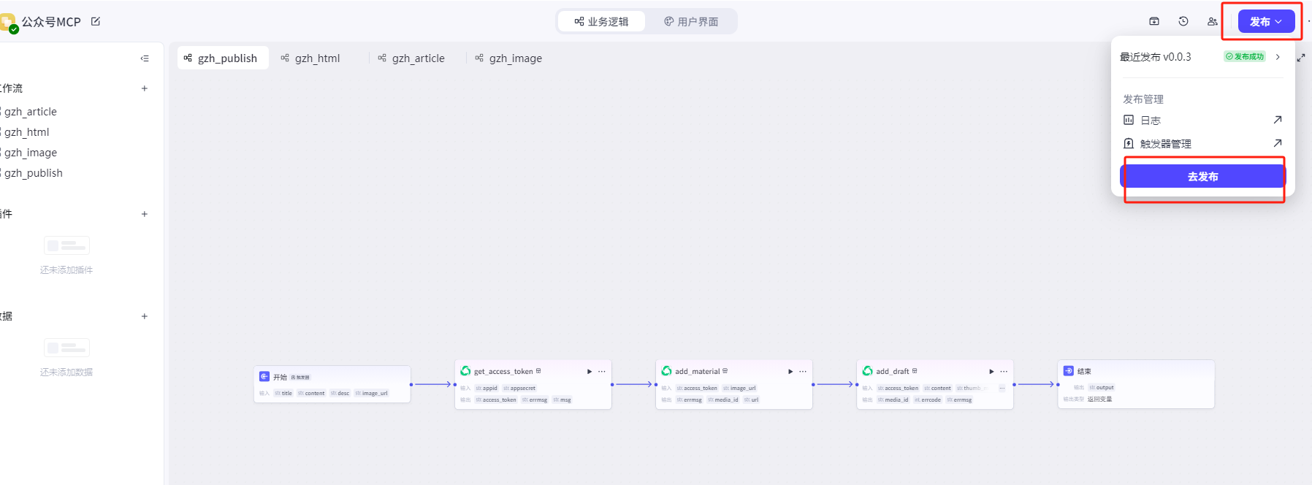The height and width of the screenshot is (485, 1312).
Task: Run the get_access_token node
Action: click(590, 372)
